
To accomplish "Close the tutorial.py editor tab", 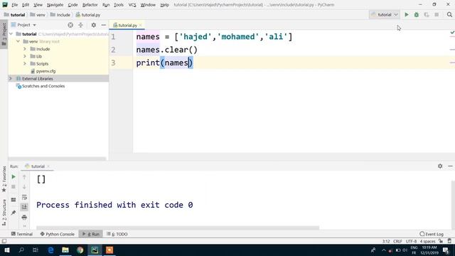I will pyautogui.click(x=141, y=26).
